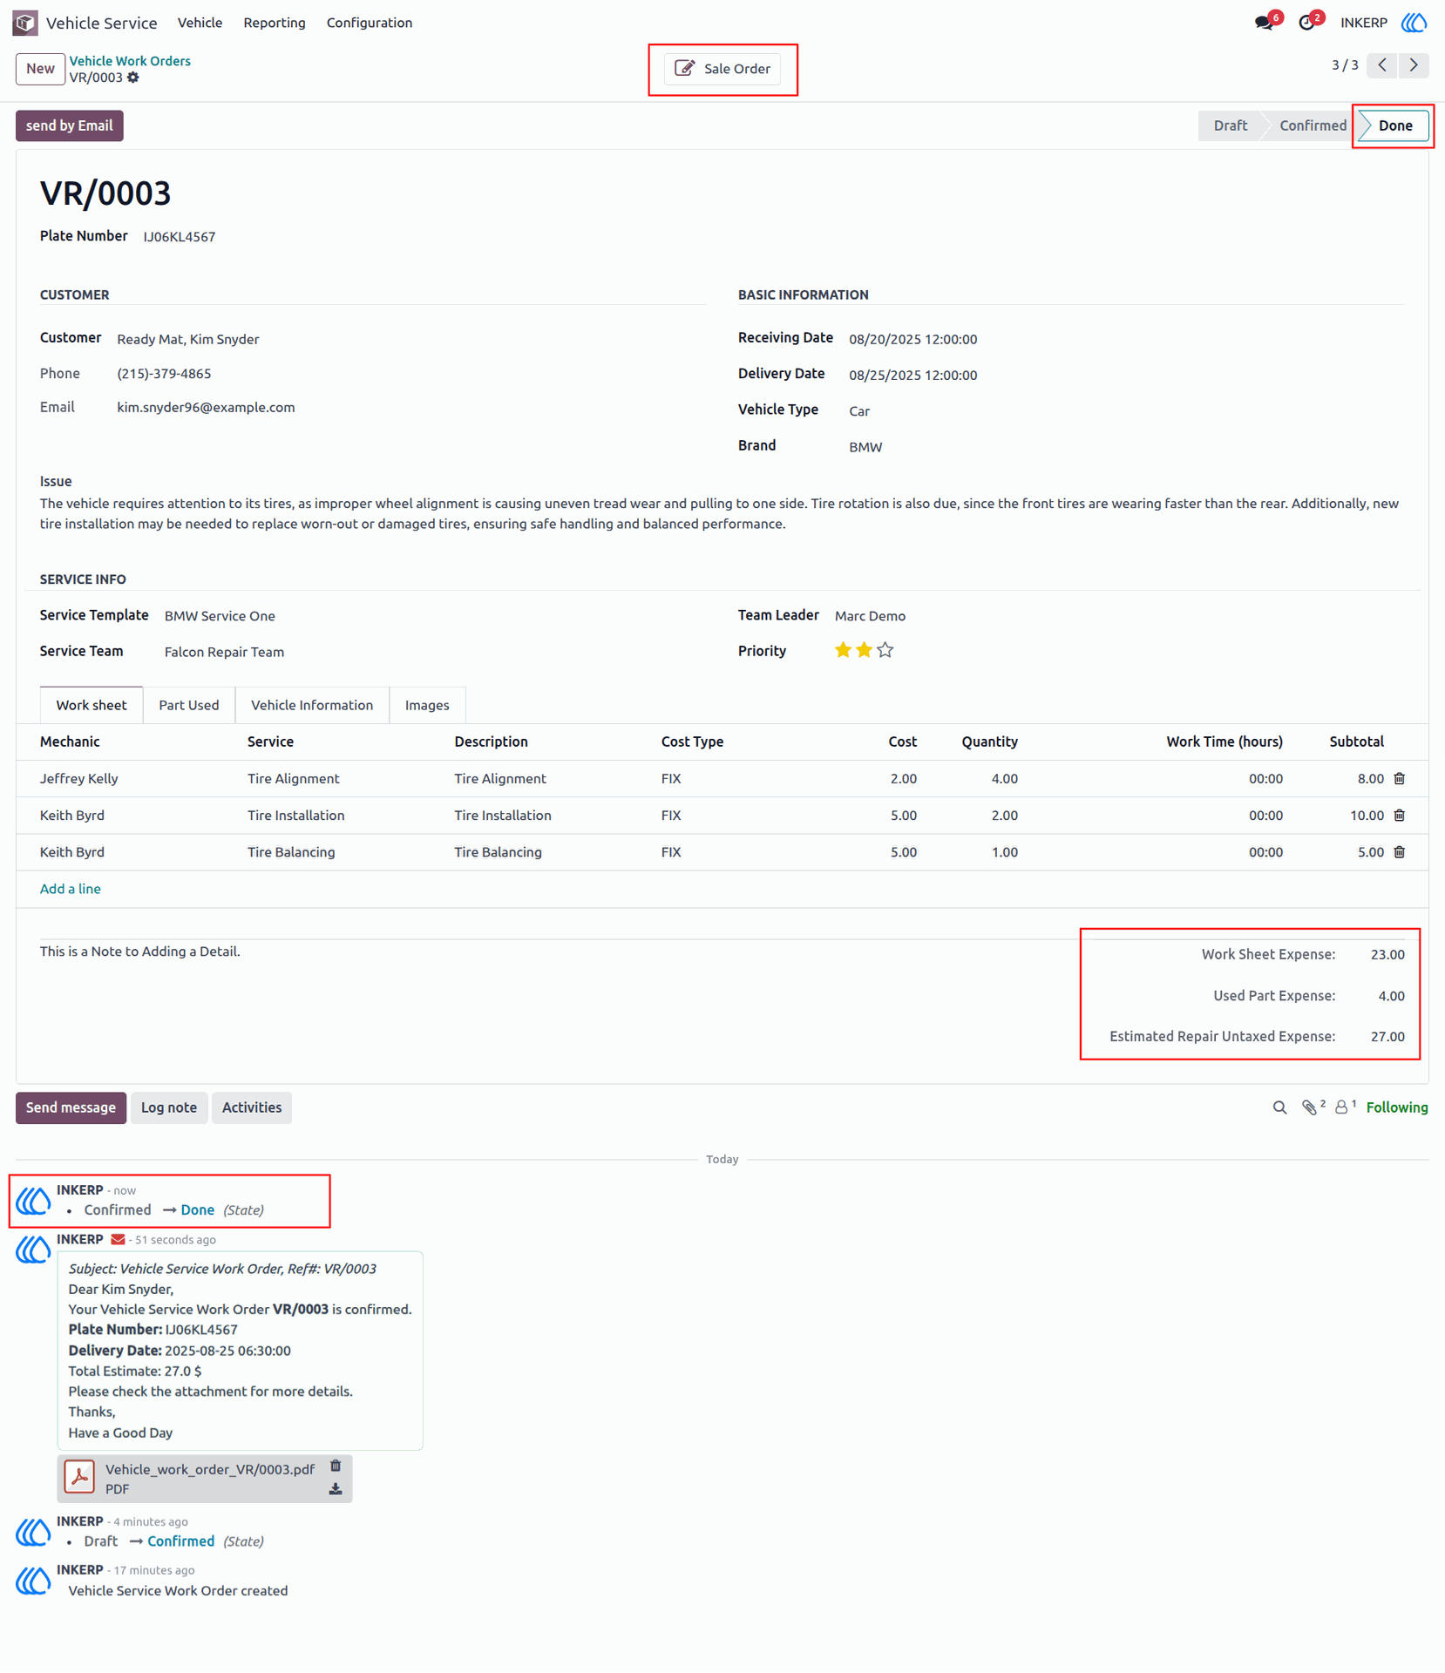Switch to the Work sheet tab

92,705
